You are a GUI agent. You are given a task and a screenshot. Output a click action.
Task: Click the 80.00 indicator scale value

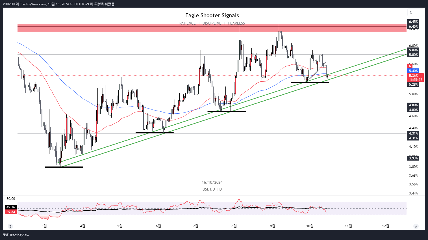(11, 199)
